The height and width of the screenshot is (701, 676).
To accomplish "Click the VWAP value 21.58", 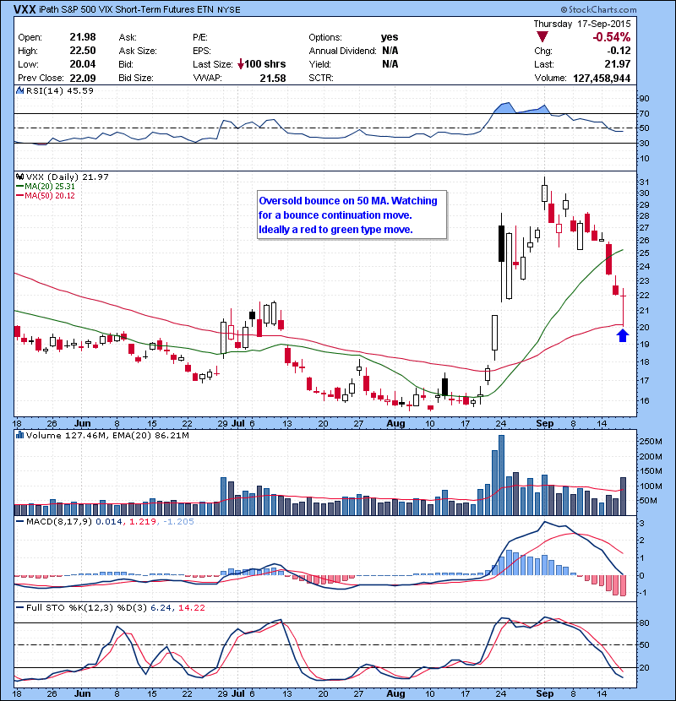I will coord(273,79).
